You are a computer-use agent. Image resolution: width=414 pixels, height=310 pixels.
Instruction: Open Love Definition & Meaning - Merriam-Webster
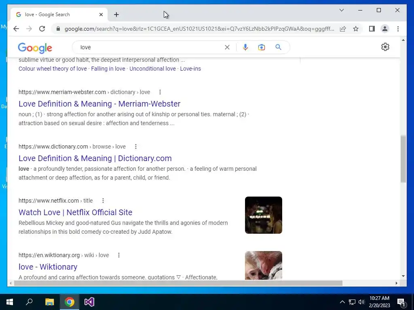99,104
